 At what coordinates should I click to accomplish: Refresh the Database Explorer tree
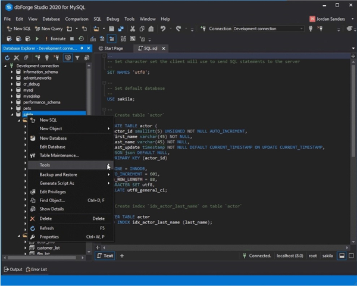tap(7, 58)
